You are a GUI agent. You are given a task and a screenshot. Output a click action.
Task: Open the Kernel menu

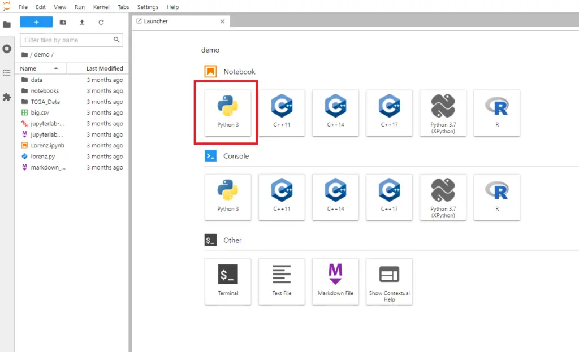coord(101,7)
